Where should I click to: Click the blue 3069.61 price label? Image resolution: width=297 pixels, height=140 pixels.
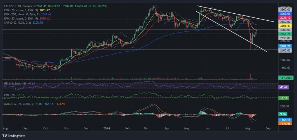284,13
